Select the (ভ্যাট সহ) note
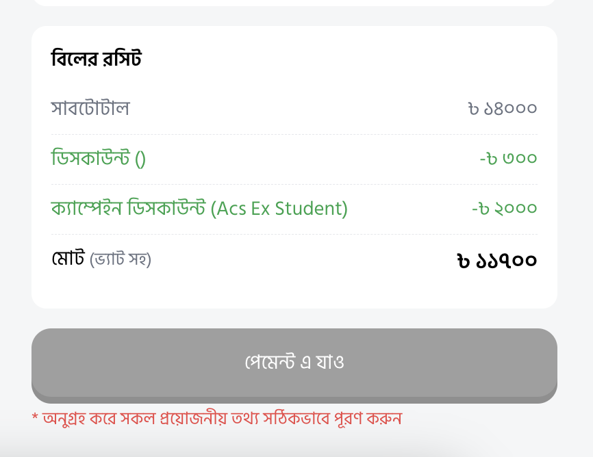Image resolution: width=593 pixels, height=457 pixels. [121, 260]
